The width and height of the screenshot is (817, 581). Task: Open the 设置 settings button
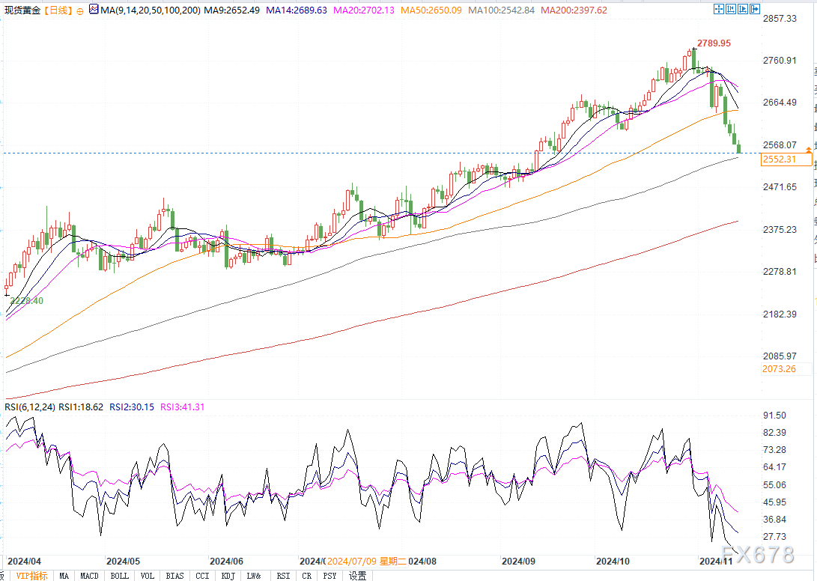[358, 576]
